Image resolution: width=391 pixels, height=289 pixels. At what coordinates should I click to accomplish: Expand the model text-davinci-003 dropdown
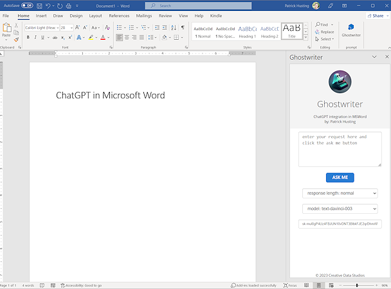pyautogui.click(x=340, y=208)
